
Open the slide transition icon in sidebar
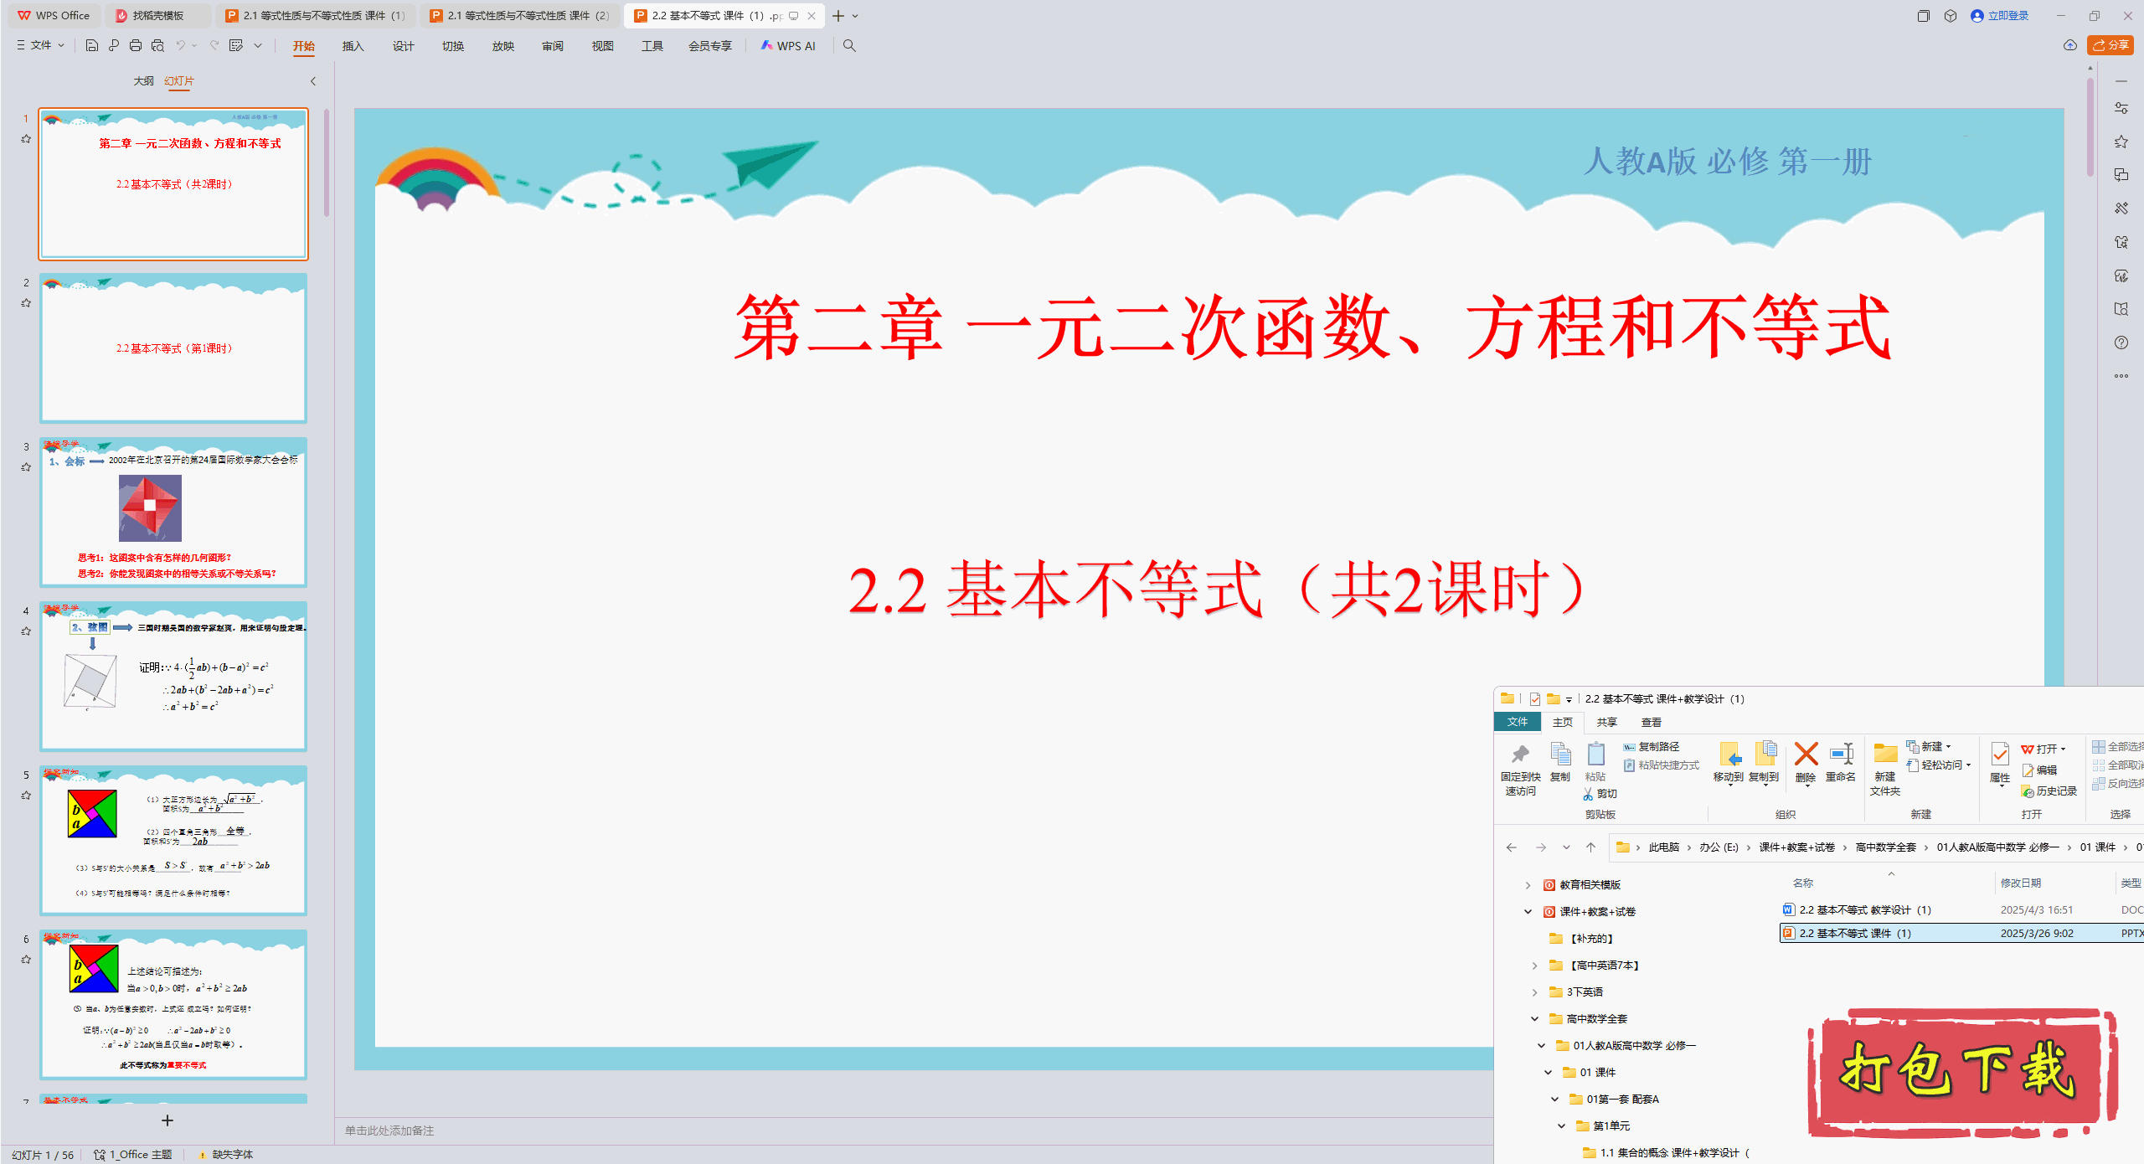[2121, 175]
